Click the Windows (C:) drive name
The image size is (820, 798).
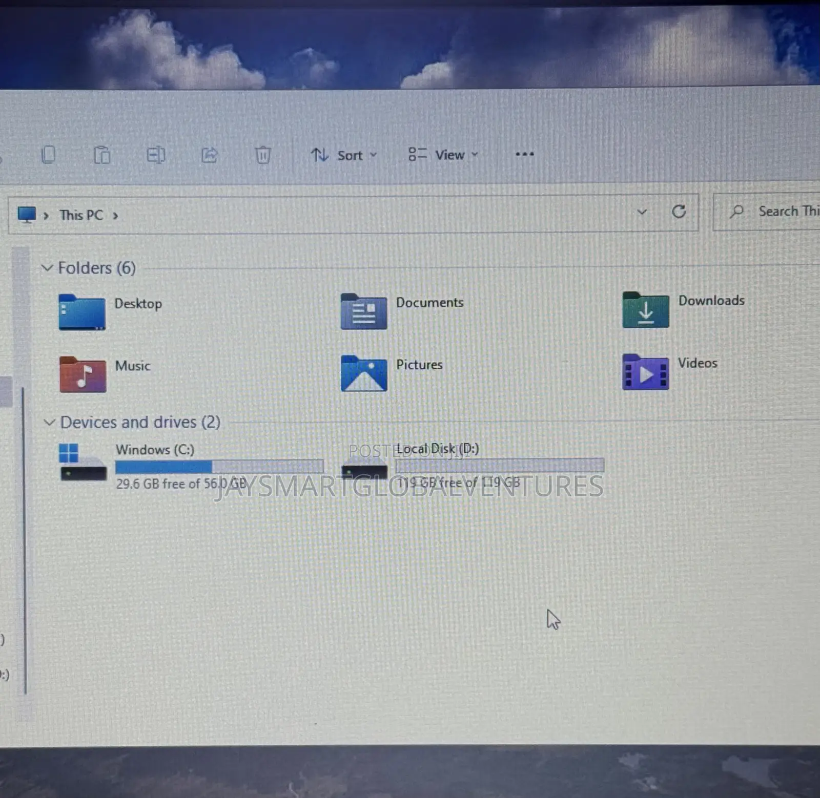point(155,450)
